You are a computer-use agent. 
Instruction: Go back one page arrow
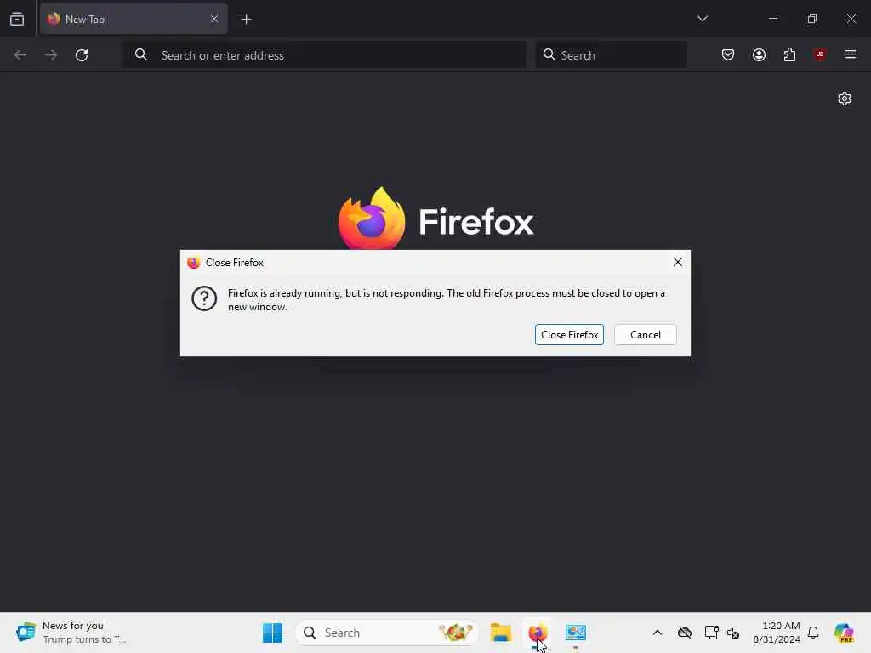click(20, 55)
